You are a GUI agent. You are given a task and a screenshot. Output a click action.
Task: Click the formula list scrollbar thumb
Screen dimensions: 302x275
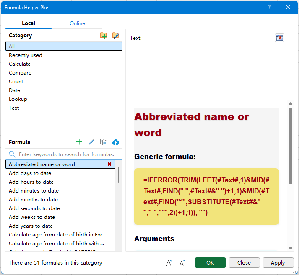[x=119, y=175]
